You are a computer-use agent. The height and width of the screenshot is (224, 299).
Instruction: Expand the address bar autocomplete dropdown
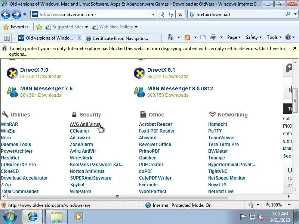click(153, 15)
